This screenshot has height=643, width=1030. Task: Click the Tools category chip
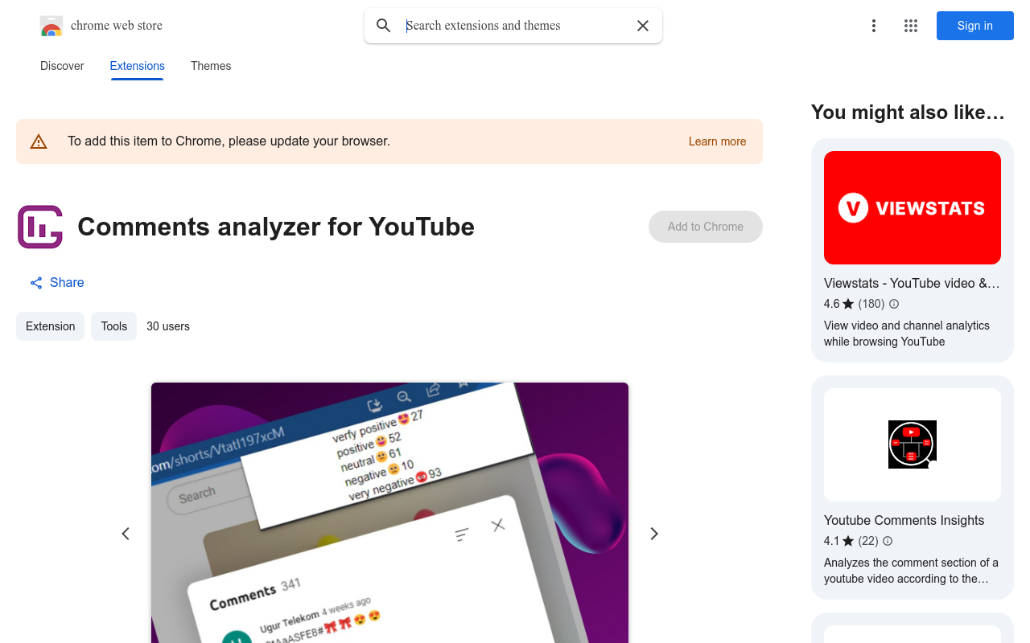(114, 326)
